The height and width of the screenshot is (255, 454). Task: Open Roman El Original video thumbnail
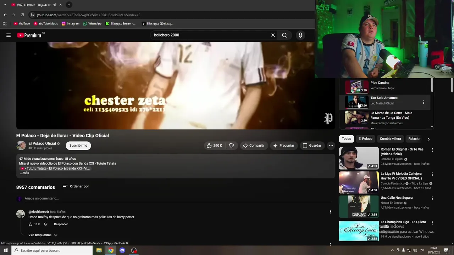359,158
